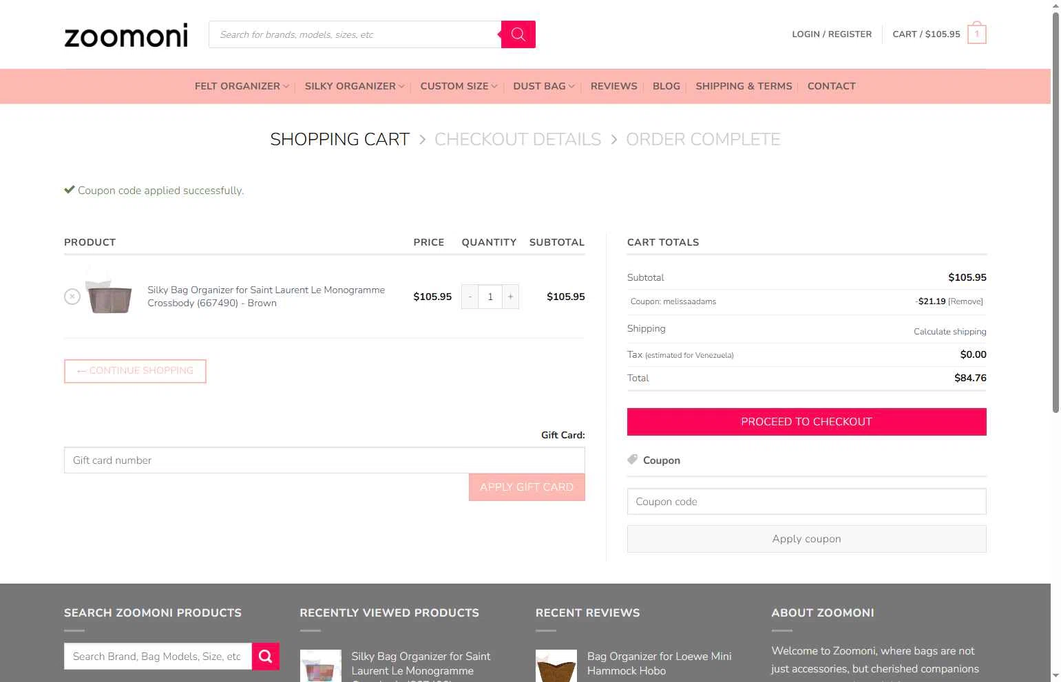Click Calculate shipping link
This screenshot has height=682, width=1061.
(x=949, y=332)
